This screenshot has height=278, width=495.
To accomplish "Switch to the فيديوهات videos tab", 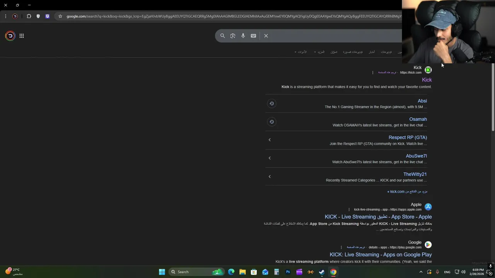I will coord(386,52).
